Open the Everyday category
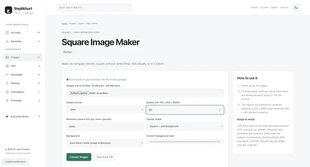The width and height of the screenshot is (310, 167). coord(23,100)
